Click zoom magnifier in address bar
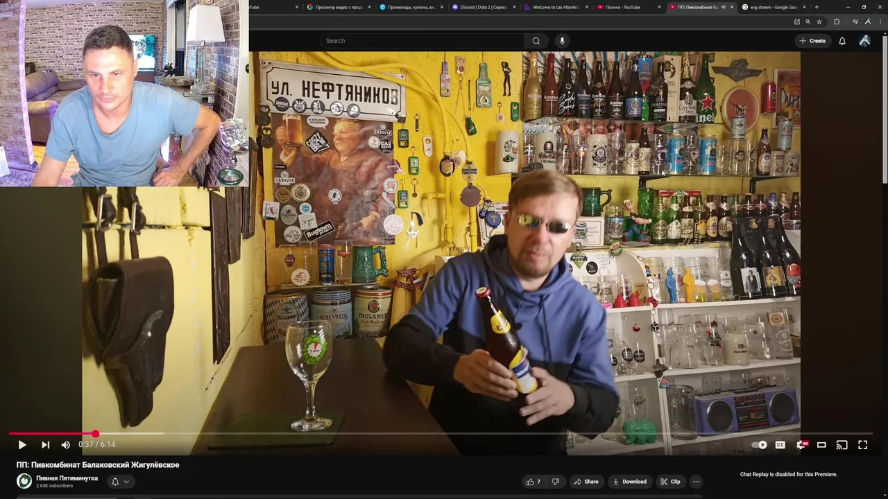 808,21
